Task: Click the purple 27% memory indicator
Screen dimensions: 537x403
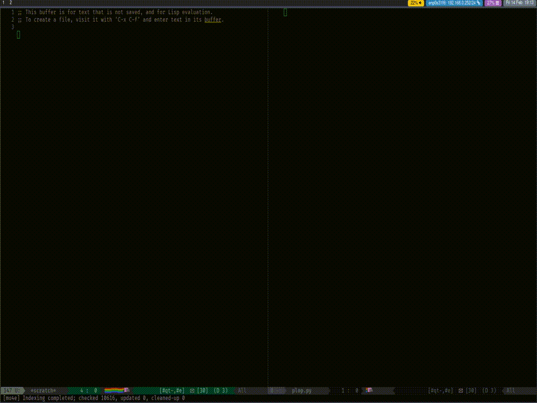Action: coord(493,3)
